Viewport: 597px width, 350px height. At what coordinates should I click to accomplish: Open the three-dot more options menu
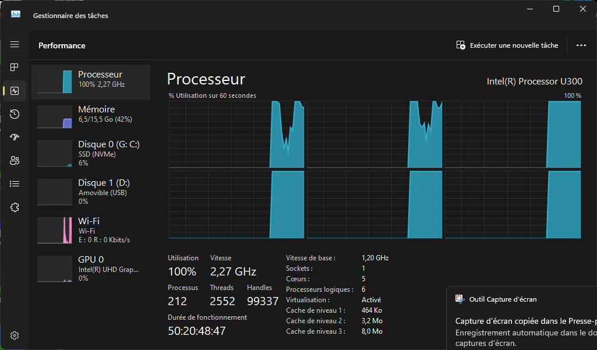coord(581,45)
